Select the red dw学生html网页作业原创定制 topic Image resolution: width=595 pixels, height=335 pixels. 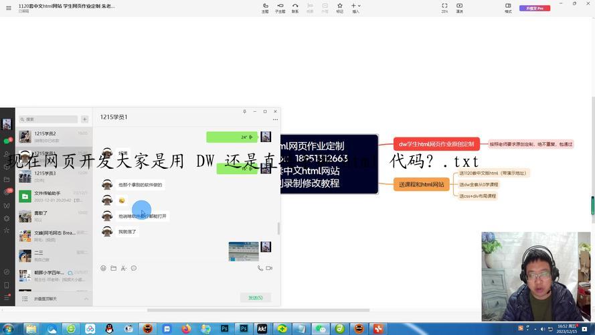436,144
